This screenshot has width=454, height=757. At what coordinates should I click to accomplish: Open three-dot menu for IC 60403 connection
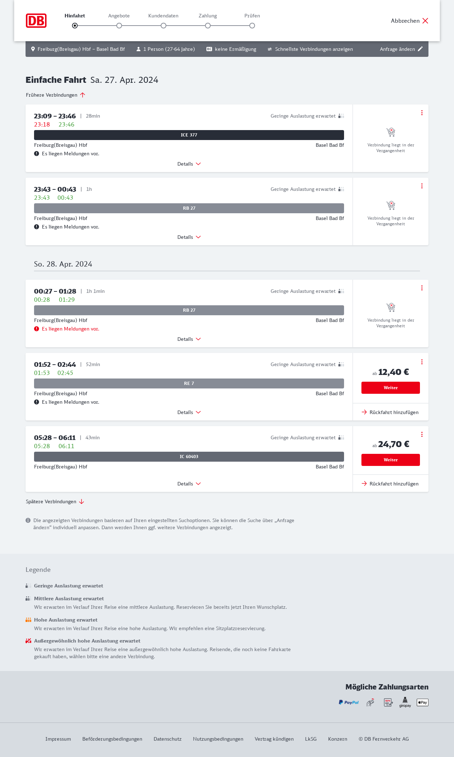[422, 434]
